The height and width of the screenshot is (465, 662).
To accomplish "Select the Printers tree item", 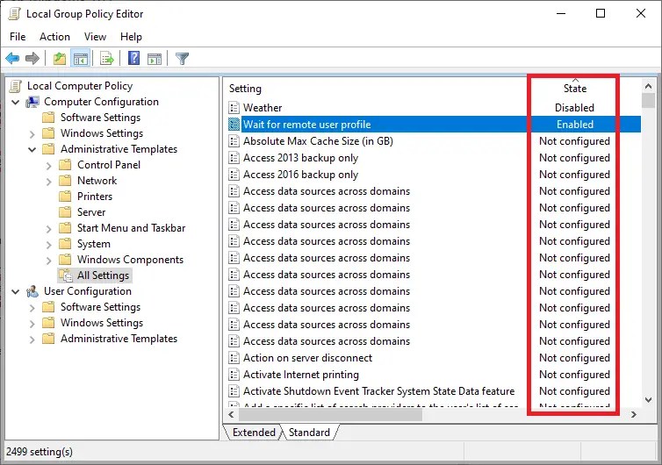I will pos(95,197).
